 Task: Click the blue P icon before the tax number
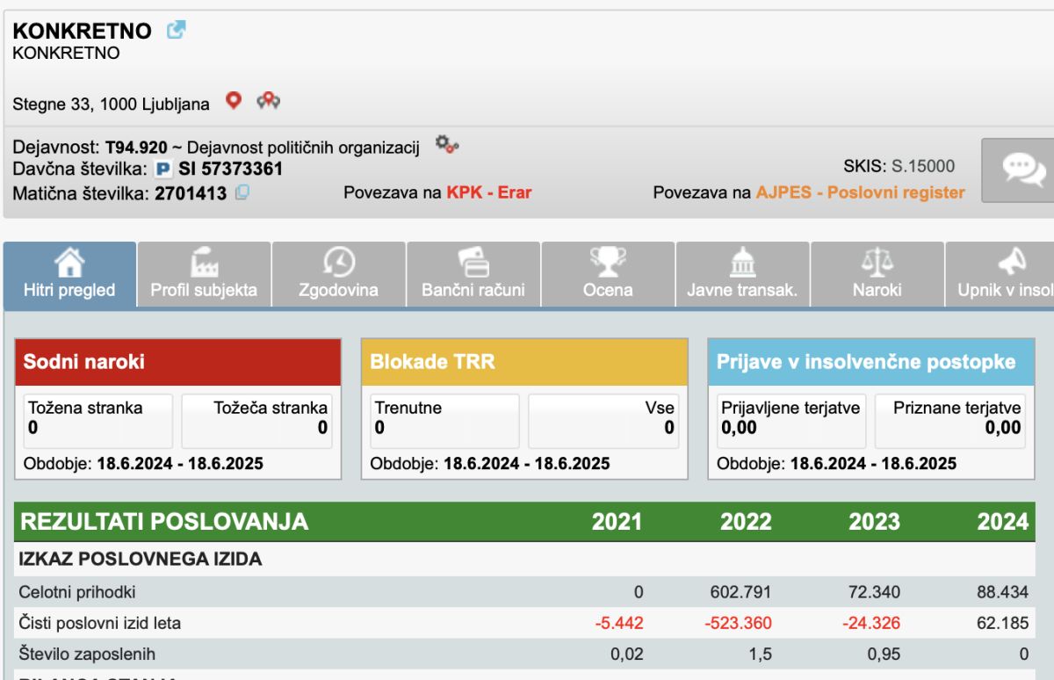tap(163, 169)
